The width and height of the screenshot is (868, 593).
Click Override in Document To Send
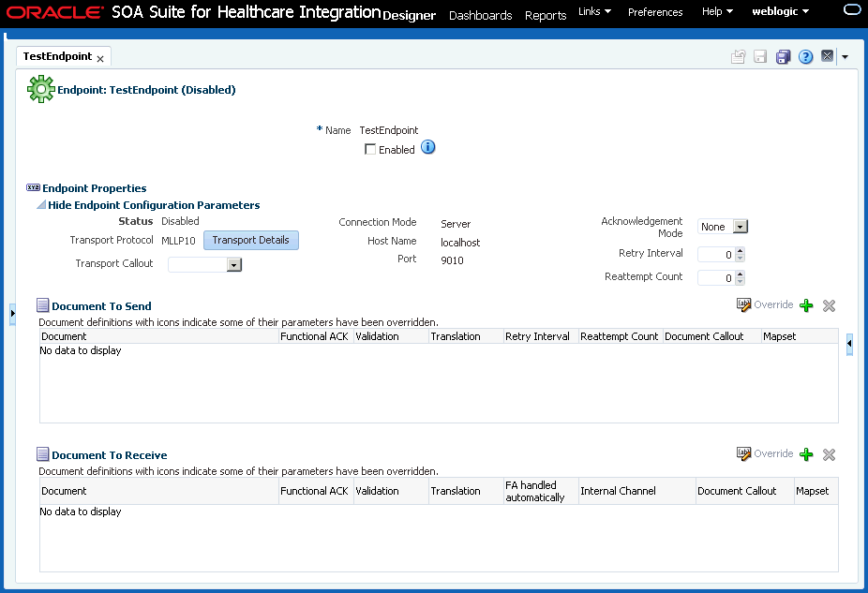pyautogui.click(x=765, y=304)
